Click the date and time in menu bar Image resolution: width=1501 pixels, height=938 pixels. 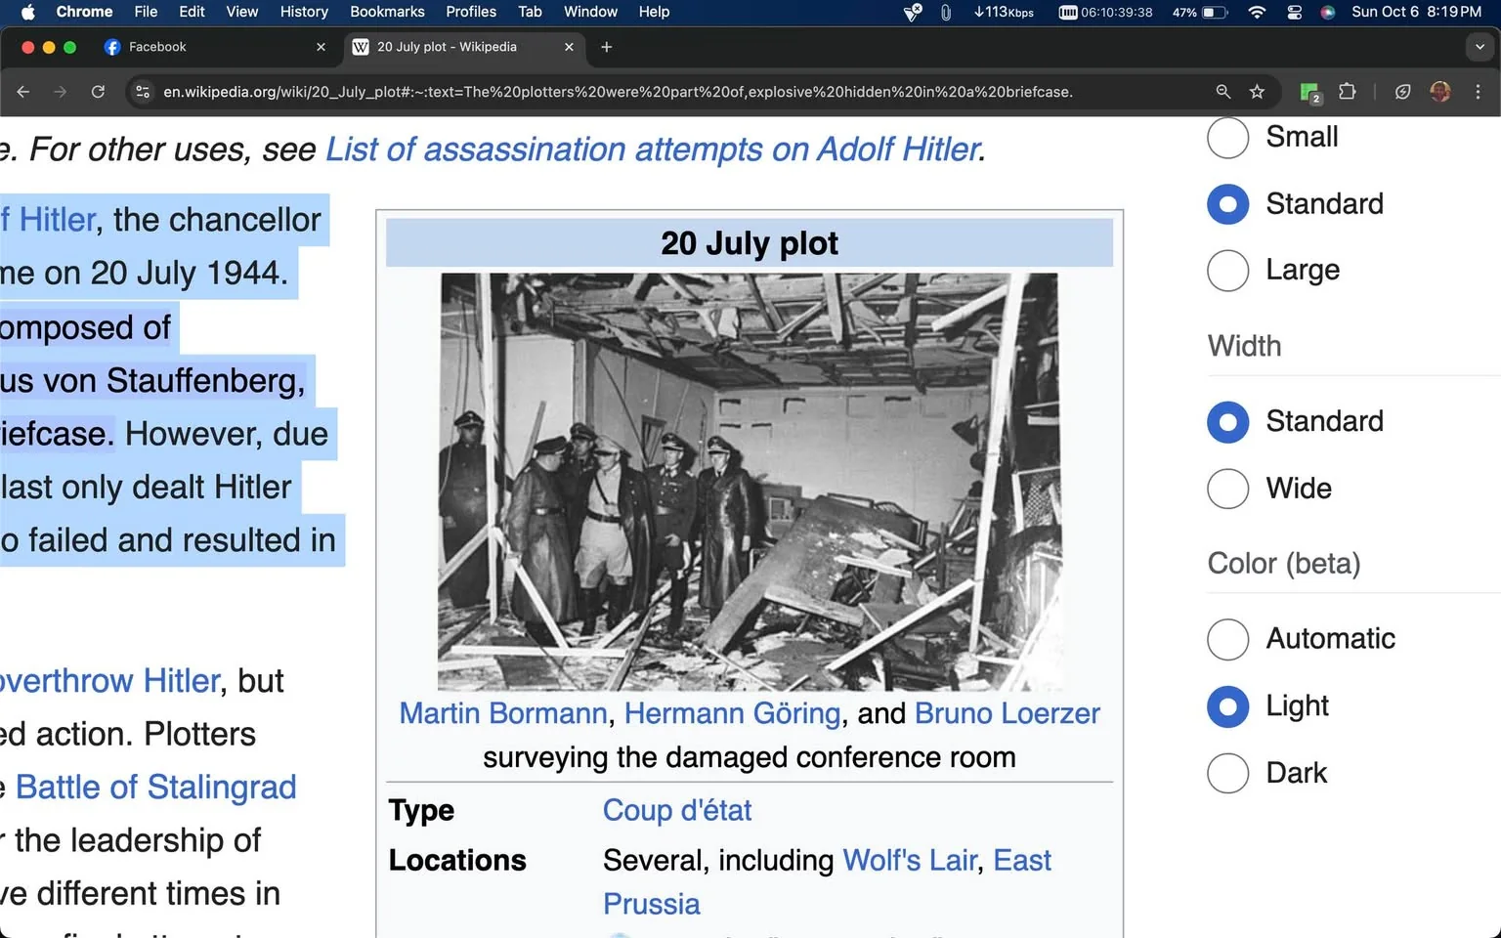[1416, 12]
